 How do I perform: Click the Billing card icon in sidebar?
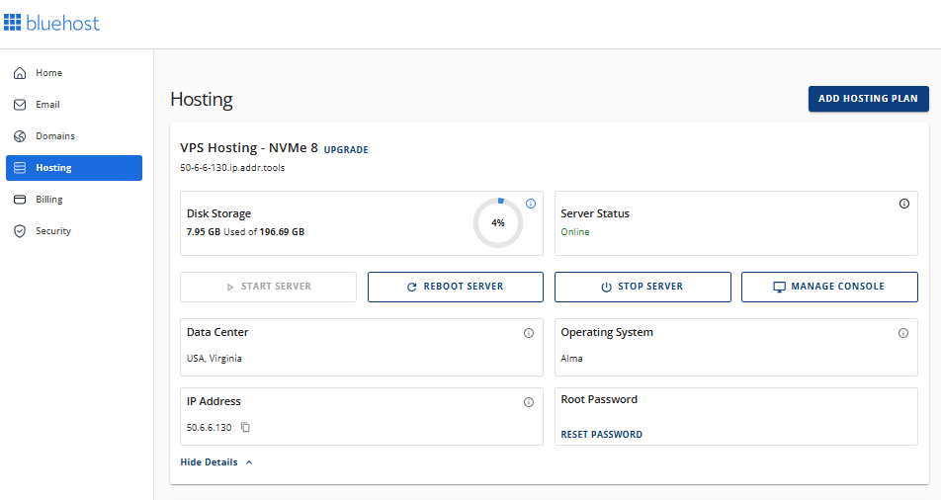pyautogui.click(x=20, y=200)
